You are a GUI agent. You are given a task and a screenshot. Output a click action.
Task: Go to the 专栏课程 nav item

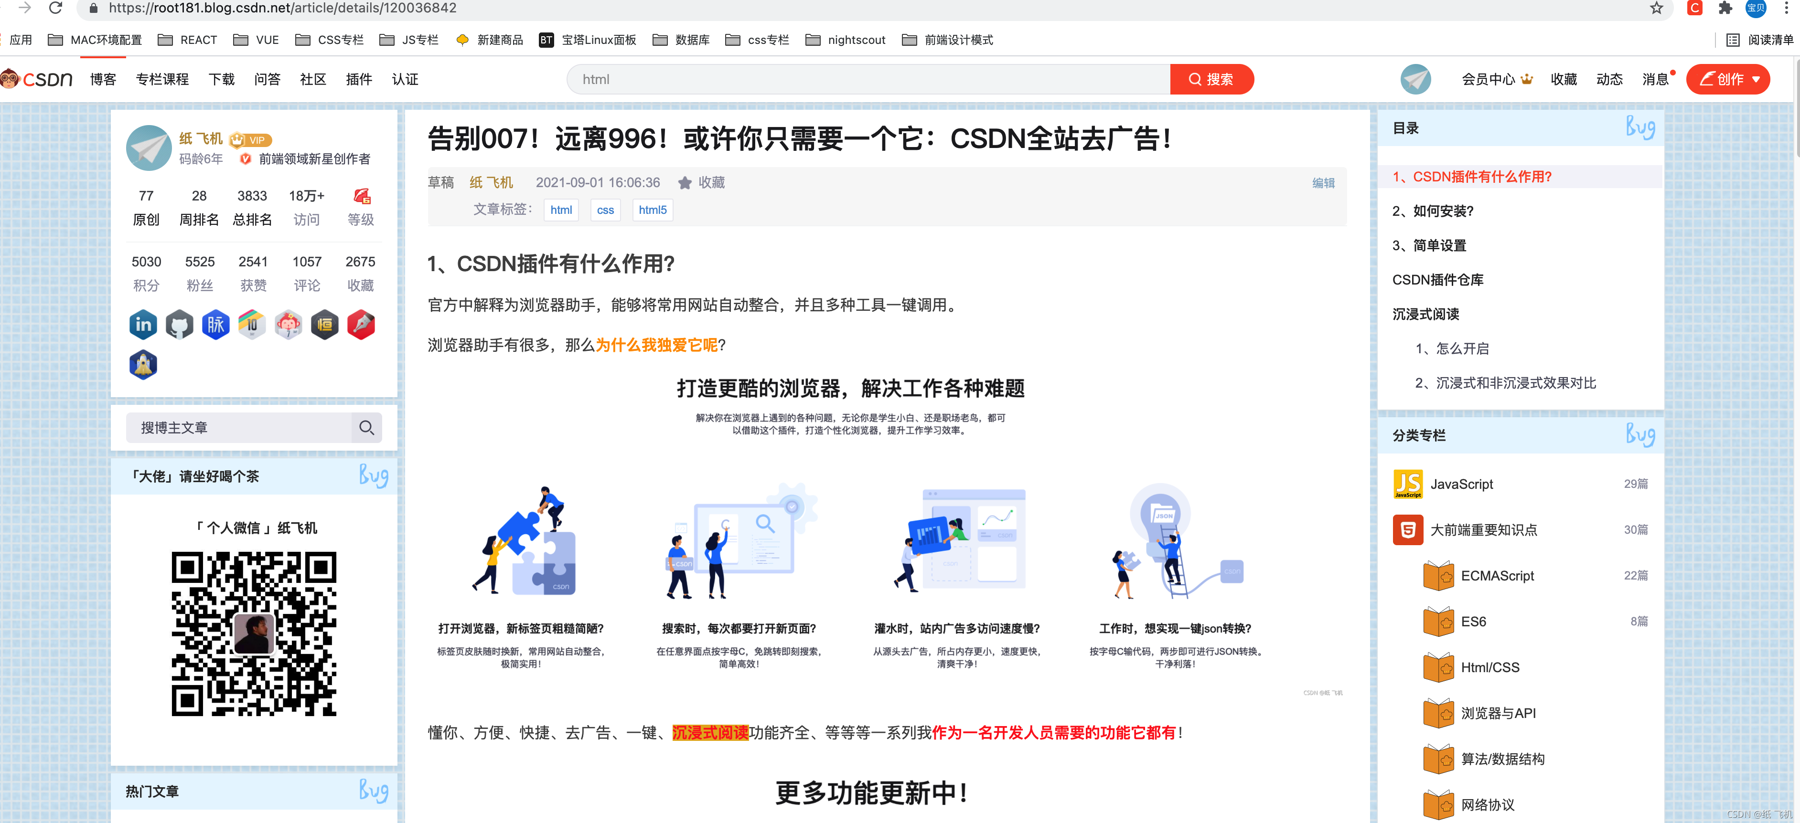pos(162,80)
